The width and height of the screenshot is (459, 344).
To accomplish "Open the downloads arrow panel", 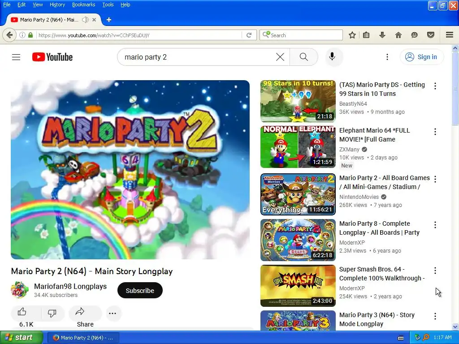I will [x=382, y=35].
